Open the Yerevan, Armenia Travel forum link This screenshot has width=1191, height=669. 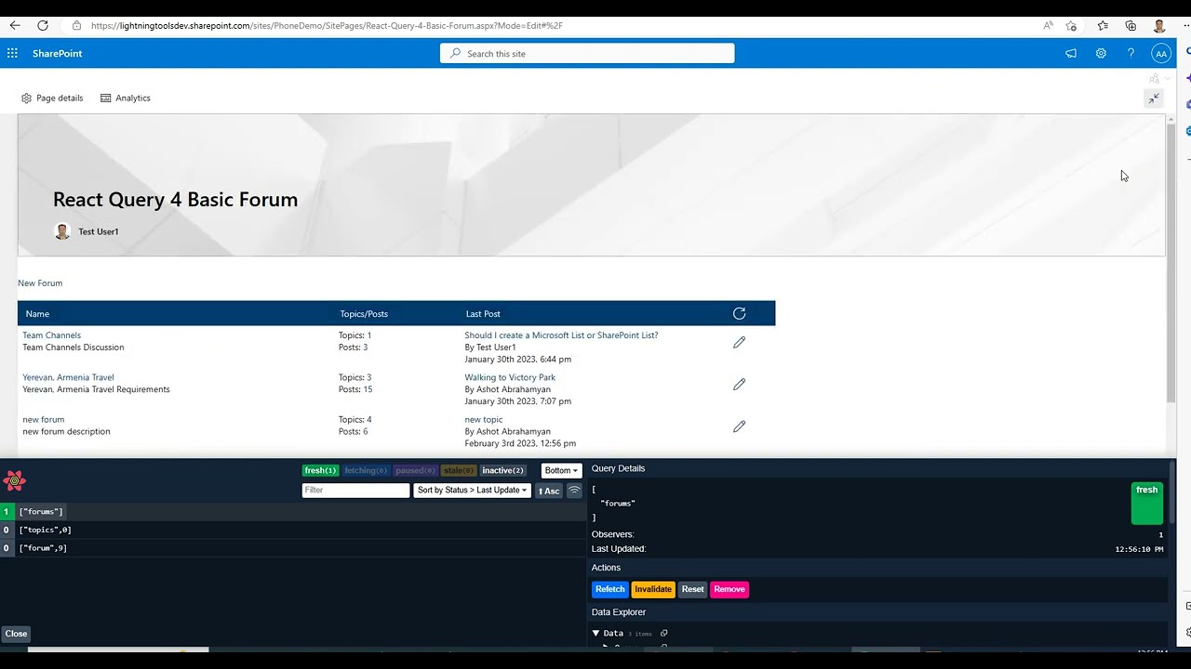[x=69, y=377]
